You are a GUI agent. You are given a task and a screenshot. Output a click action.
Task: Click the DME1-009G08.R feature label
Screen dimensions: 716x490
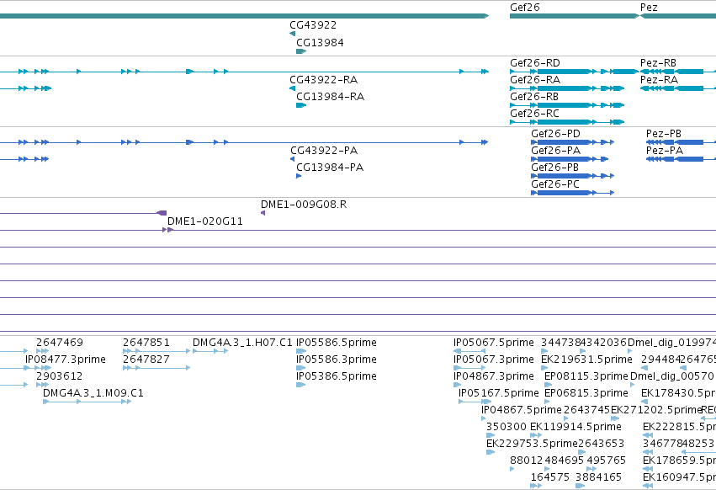[x=304, y=205]
